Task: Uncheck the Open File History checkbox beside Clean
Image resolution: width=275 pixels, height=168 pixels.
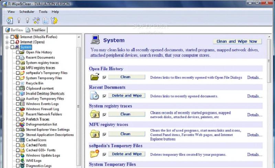Action: point(104,77)
